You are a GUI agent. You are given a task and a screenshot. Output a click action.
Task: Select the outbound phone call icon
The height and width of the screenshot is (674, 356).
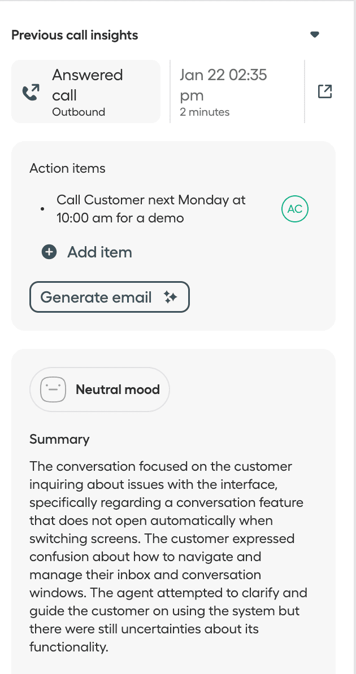pos(32,91)
